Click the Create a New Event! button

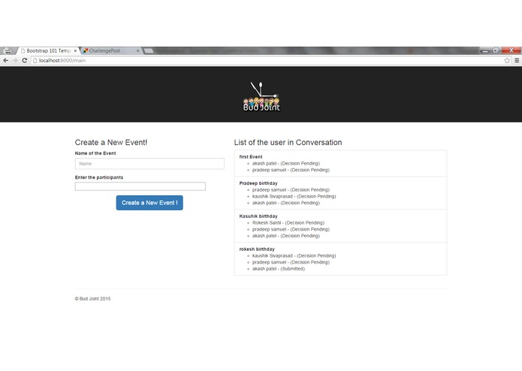point(149,203)
